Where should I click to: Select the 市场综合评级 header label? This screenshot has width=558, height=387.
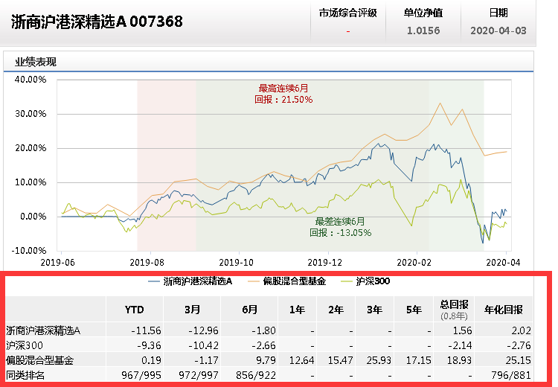pos(347,13)
